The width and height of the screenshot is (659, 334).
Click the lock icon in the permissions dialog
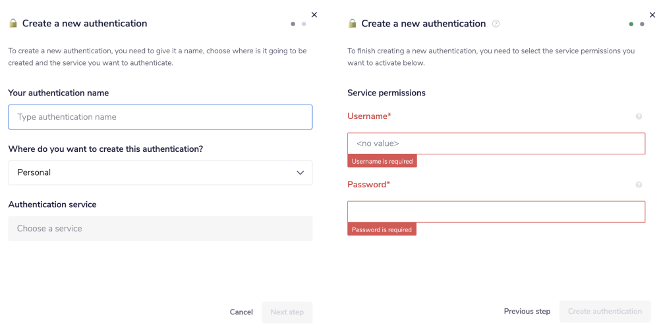353,24
